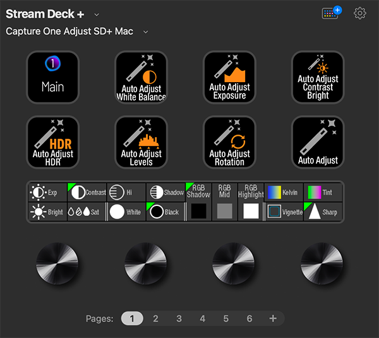Image resolution: width=379 pixels, height=338 pixels.
Task: Click the Black circle touch strip item
Action: tap(165, 212)
